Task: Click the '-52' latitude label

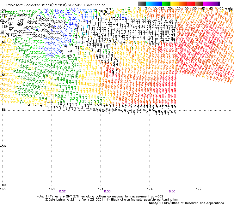Action: click(x=3, y=42)
